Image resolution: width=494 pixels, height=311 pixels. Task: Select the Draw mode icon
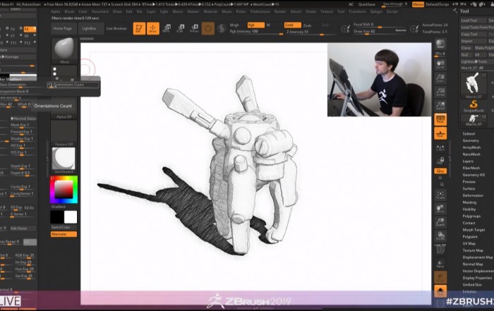click(153, 29)
